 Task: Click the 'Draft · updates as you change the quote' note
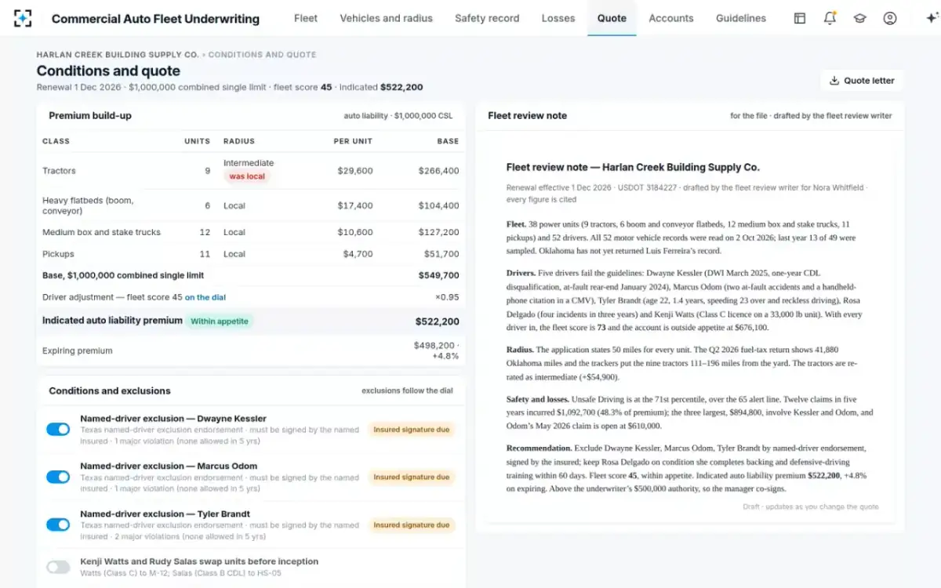click(x=811, y=506)
